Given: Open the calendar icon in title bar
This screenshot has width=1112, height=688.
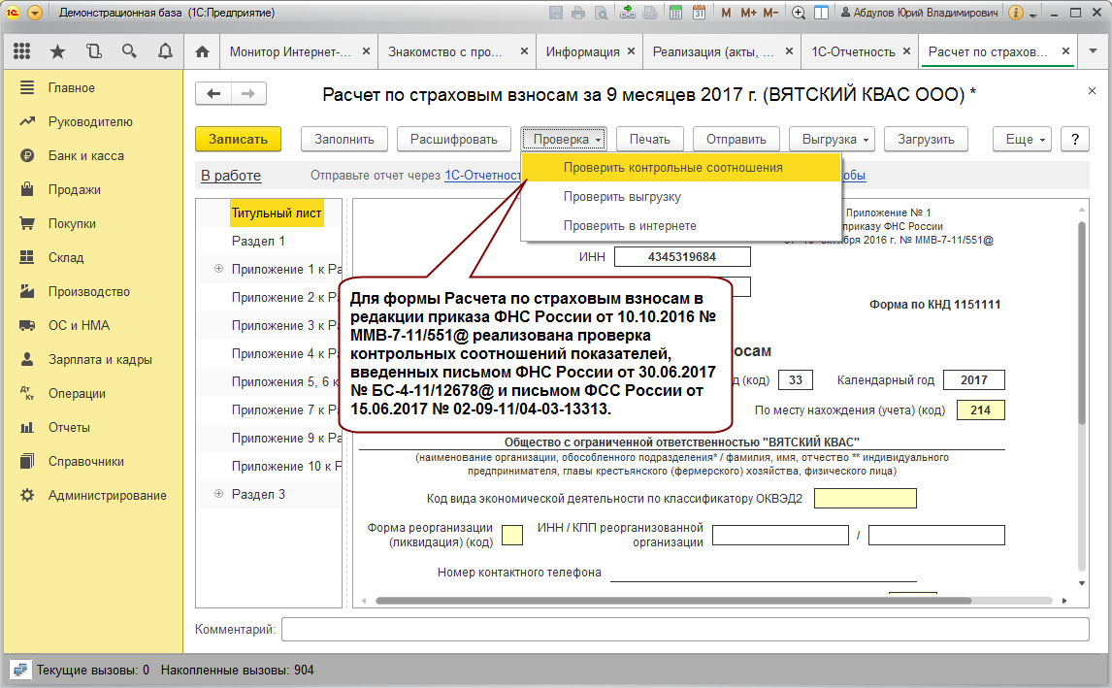Looking at the screenshot, I should tap(699, 13).
